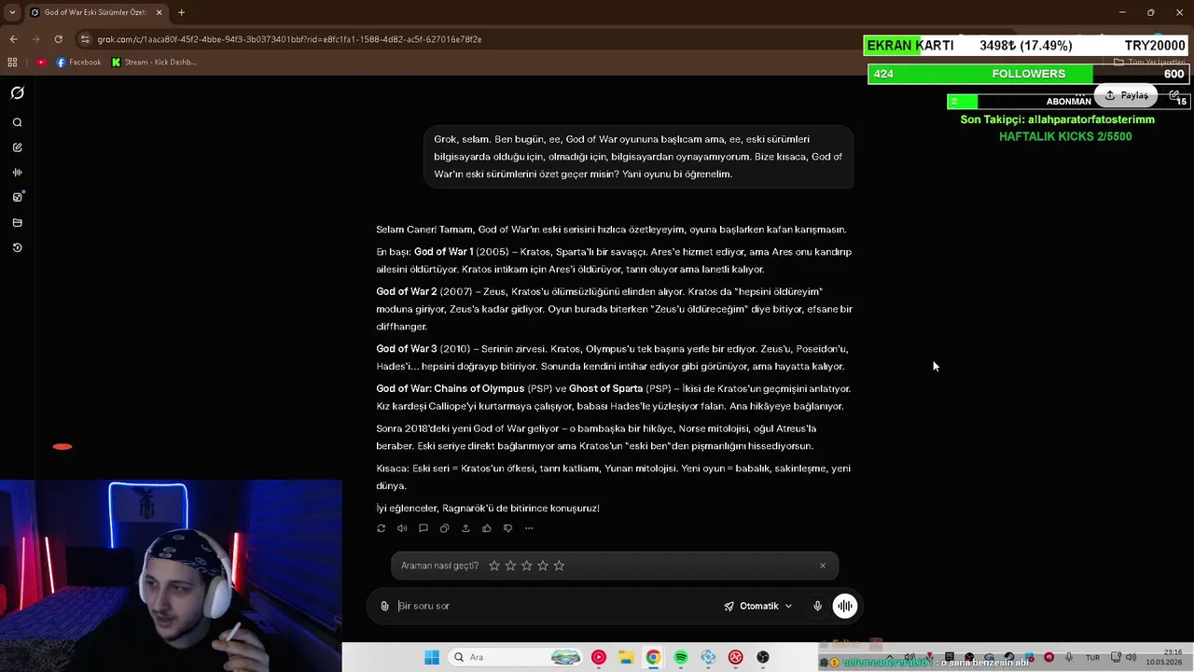Open the tab search dropdown arrow
This screenshot has width=1194, height=672.
[x=12, y=12]
